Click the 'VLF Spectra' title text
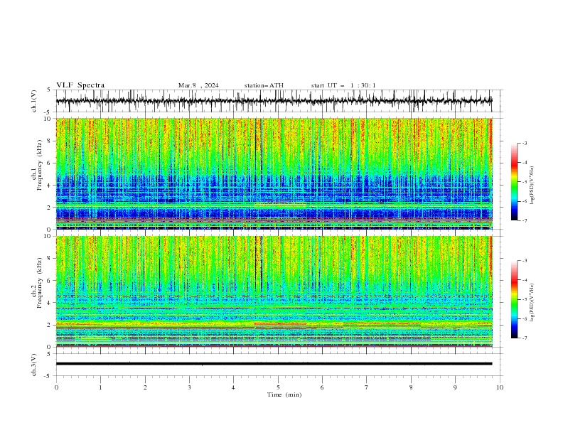 tap(80, 85)
